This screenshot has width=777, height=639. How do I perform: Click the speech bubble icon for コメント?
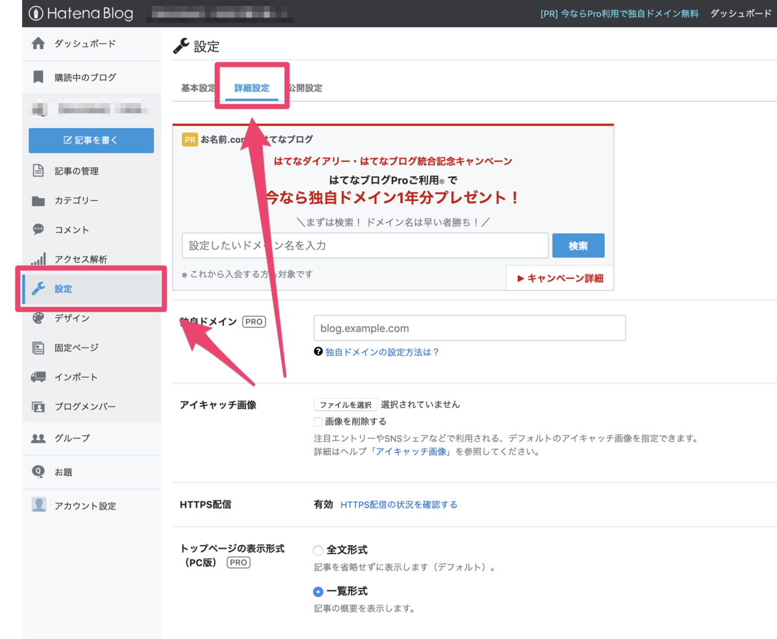[x=38, y=229]
